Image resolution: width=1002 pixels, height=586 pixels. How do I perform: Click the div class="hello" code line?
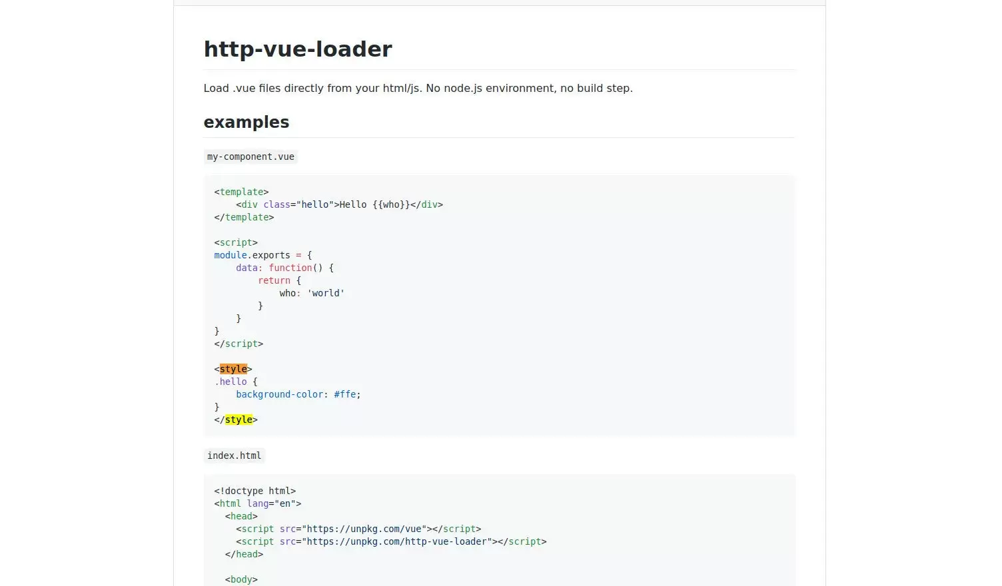(339, 204)
